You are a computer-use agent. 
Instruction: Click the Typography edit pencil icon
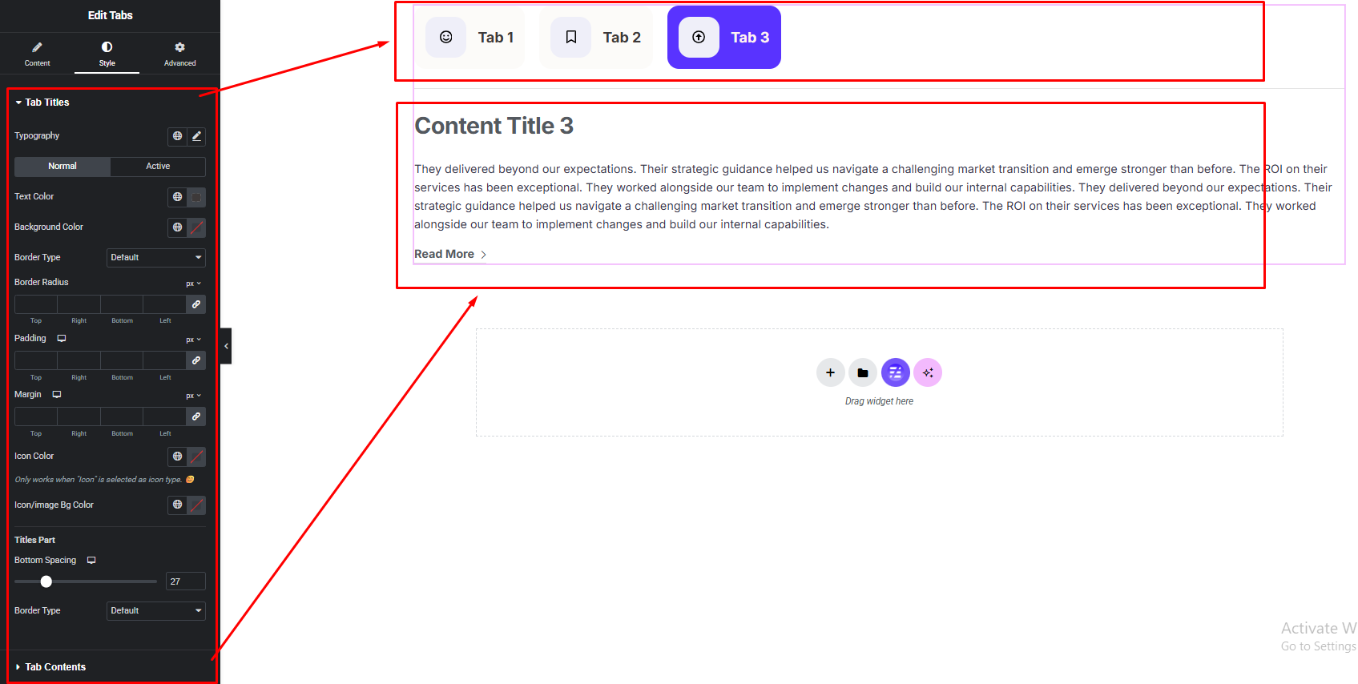pos(196,136)
